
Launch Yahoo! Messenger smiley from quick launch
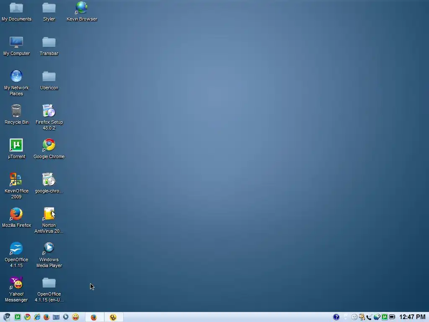pyautogui.click(x=75, y=317)
